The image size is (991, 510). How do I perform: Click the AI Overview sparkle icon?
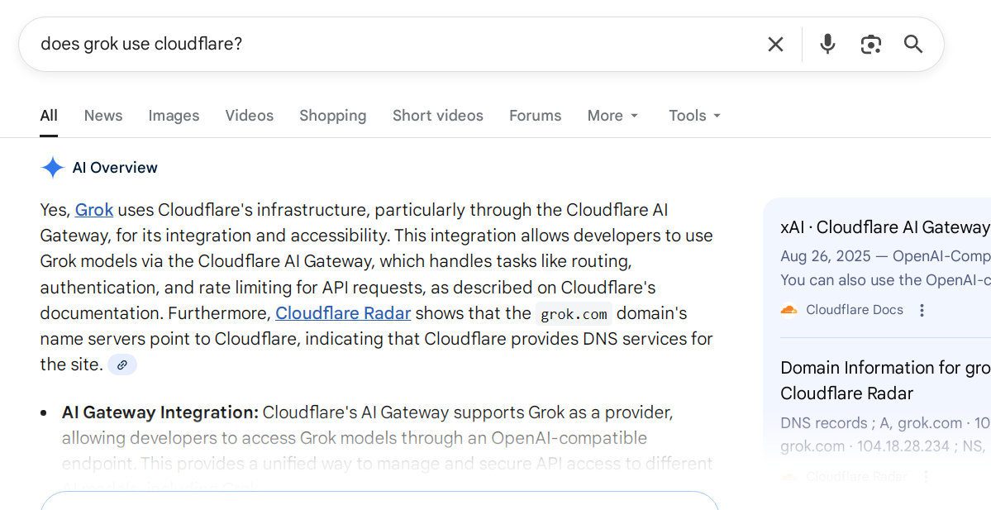point(52,167)
